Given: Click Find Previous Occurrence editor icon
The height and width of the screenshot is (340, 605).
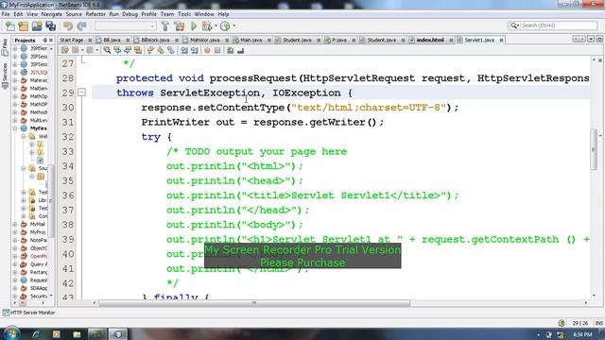Looking at the screenshot, I should 117,50.
